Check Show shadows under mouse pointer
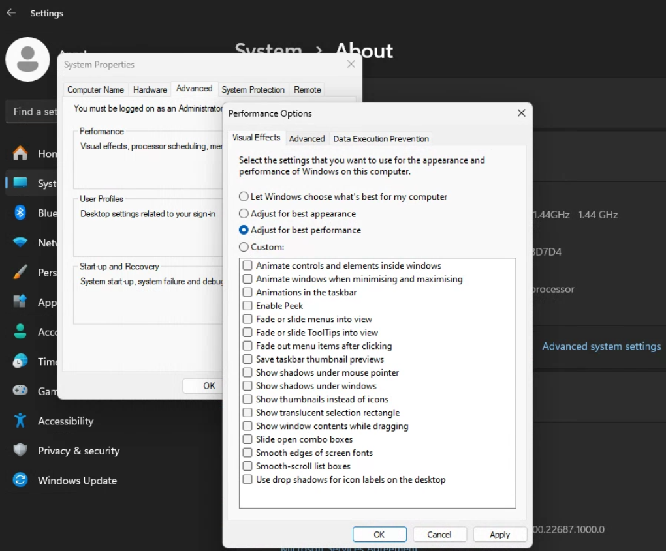Screen dimensions: 666x551 pyautogui.click(x=247, y=372)
